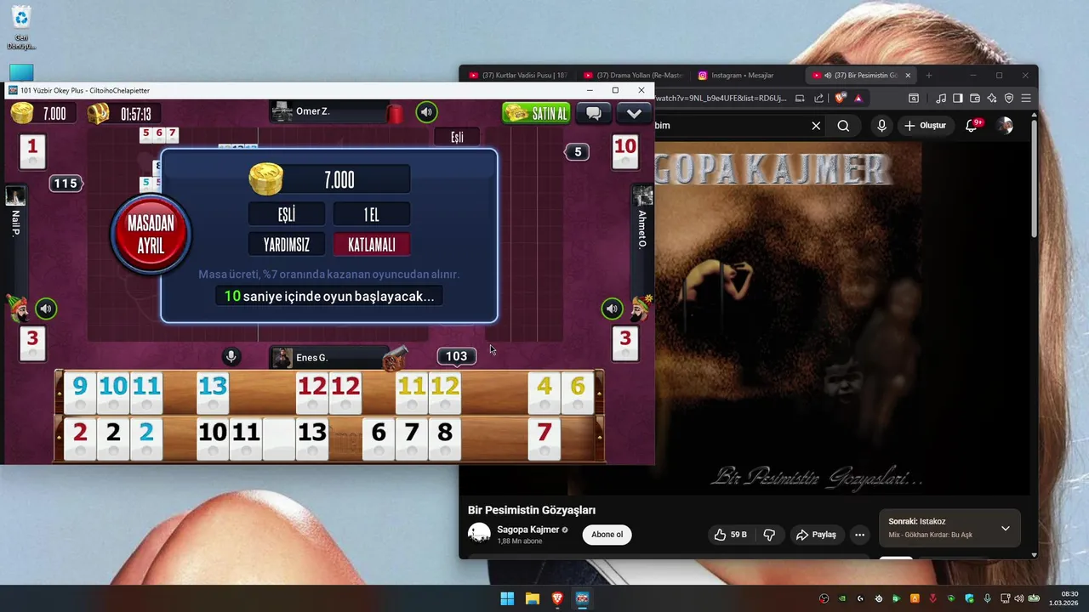Open the Windows Start menu
The height and width of the screenshot is (612, 1089).
pos(507,598)
